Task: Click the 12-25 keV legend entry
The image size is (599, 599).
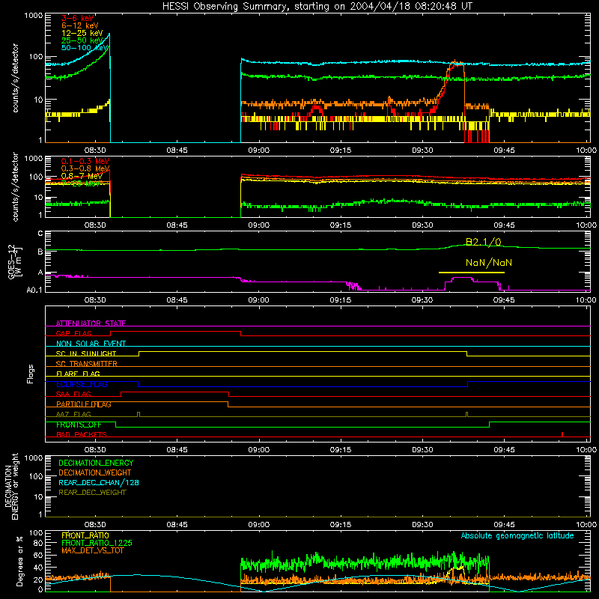Action: pyautogui.click(x=82, y=33)
